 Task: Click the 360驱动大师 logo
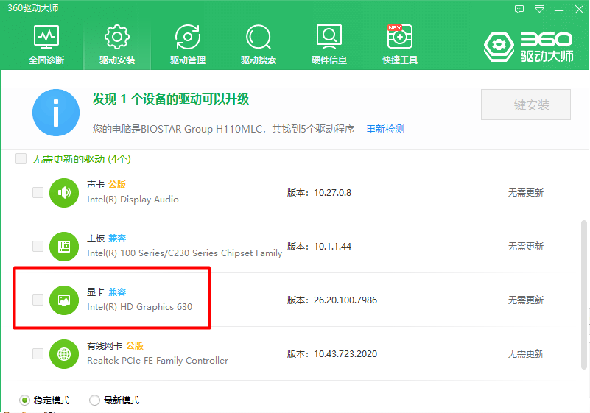pos(529,47)
